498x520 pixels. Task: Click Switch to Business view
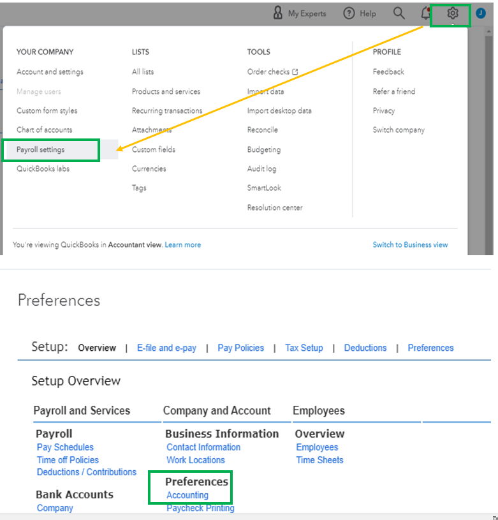pyautogui.click(x=410, y=244)
